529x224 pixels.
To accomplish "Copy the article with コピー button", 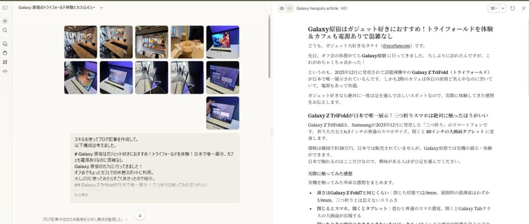I will pos(493,8).
